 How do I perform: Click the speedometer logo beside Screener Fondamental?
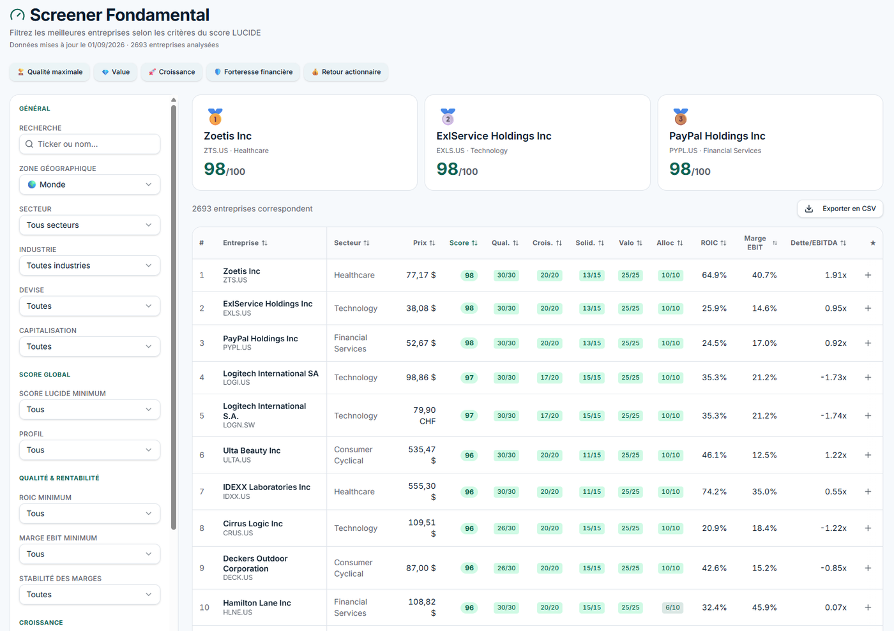(x=17, y=15)
